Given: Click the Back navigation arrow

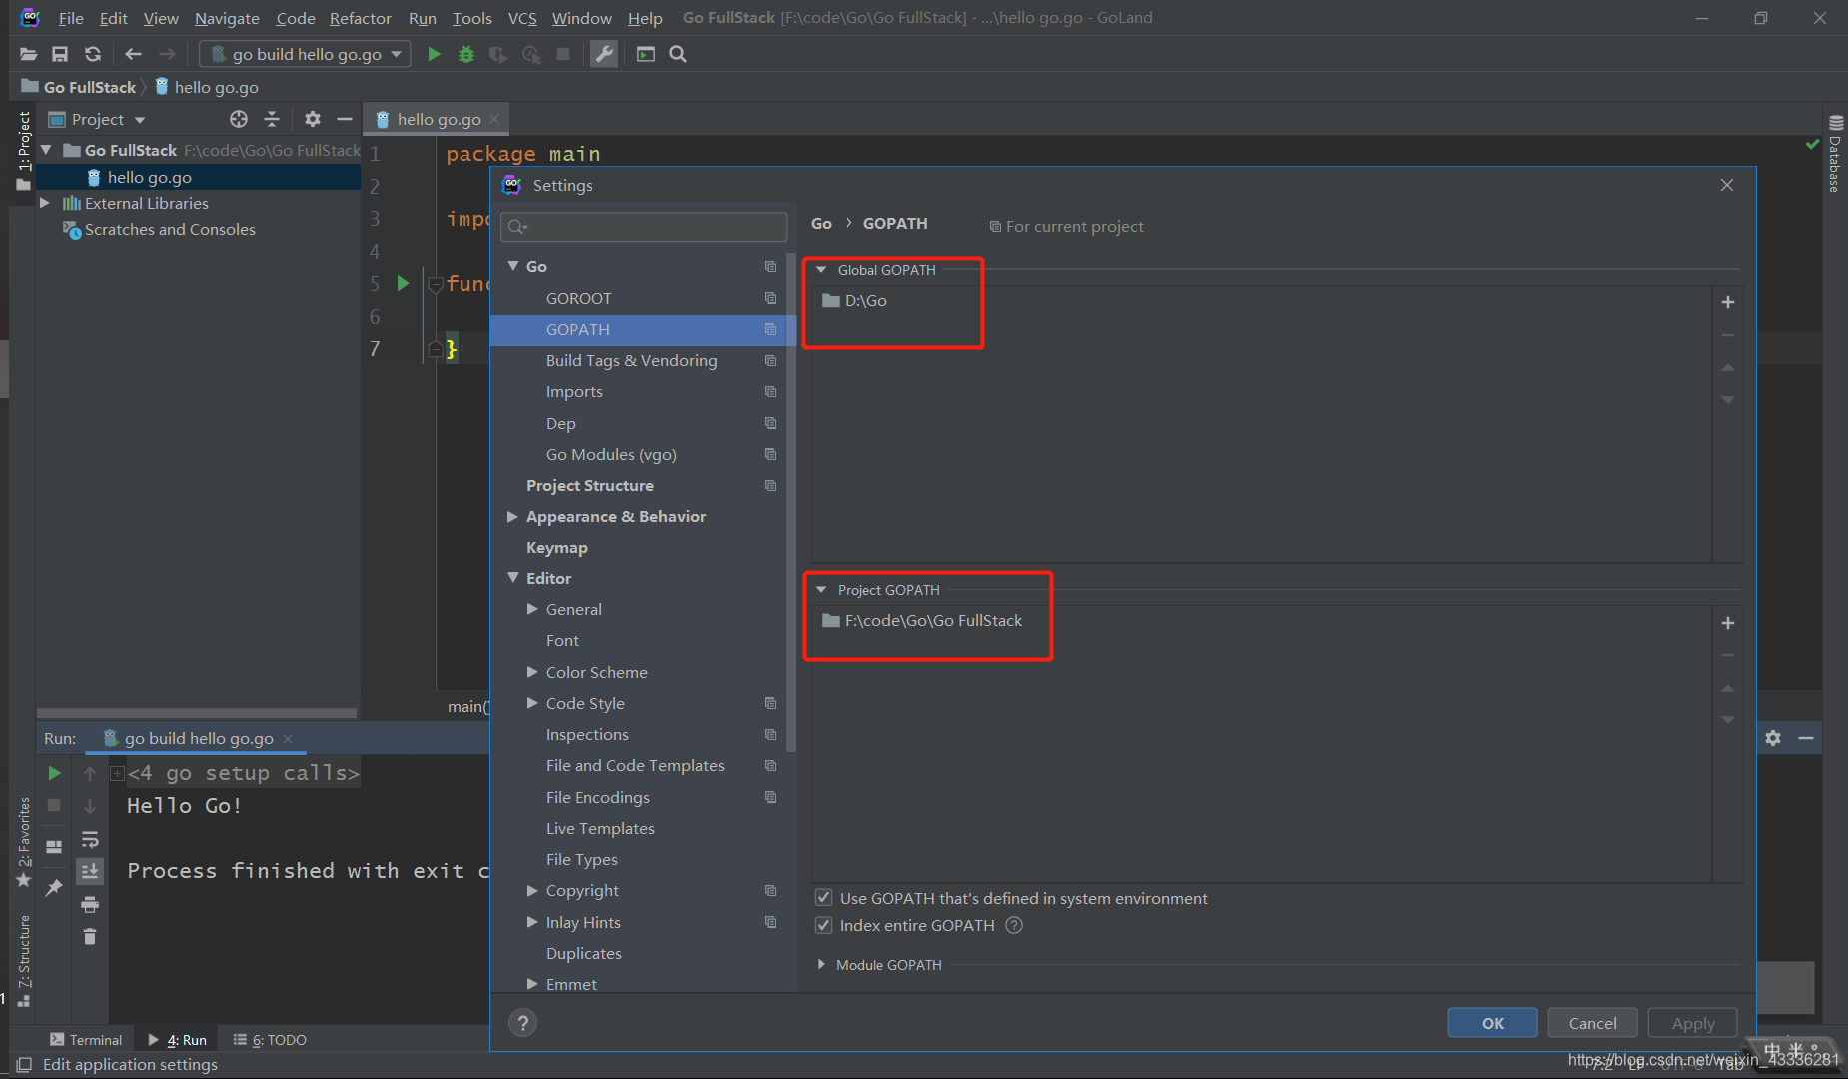Looking at the screenshot, I should coord(133,54).
